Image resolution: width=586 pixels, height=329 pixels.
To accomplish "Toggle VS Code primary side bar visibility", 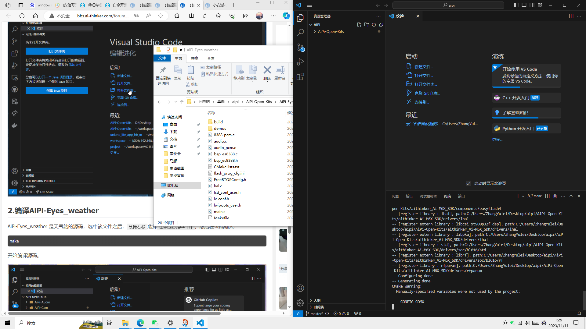I will click(516, 5).
